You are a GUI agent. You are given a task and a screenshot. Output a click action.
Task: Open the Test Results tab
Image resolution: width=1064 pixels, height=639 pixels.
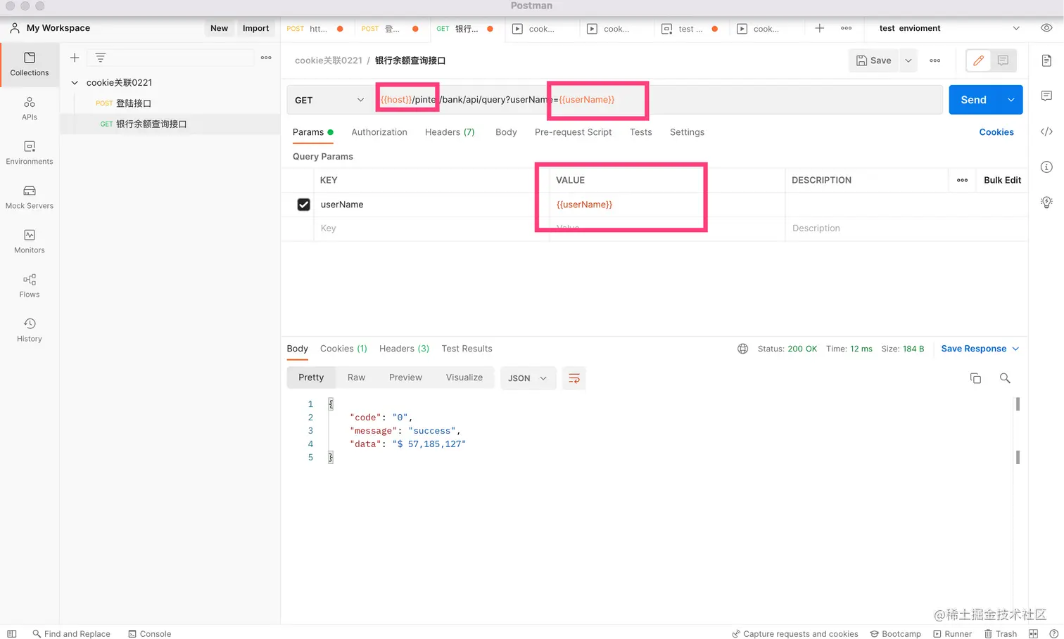point(467,349)
